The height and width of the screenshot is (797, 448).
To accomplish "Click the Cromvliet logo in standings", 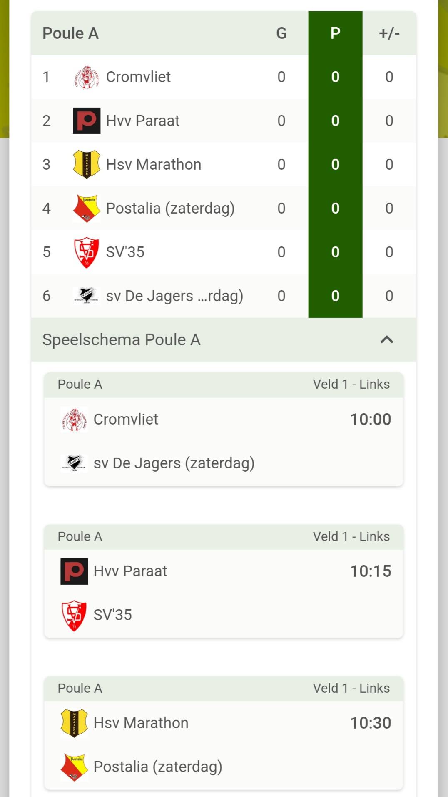I will point(87,77).
